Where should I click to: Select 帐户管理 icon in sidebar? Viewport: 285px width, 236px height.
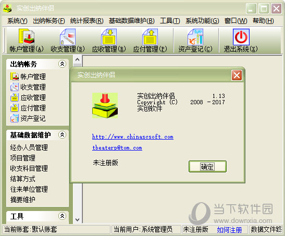click(x=15, y=77)
